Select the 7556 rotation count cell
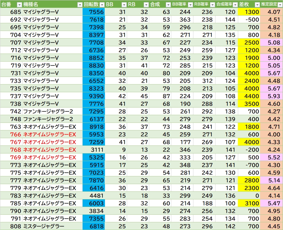Screen dimensions: 283x230 coord(94,12)
